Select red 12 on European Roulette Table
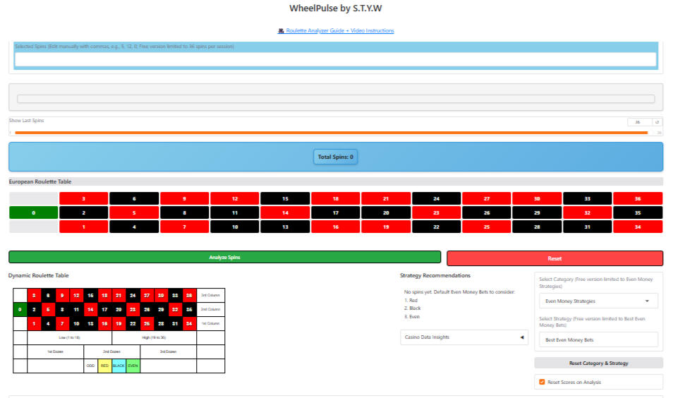The height and width of the screenshot is (398, 678). 235,198
